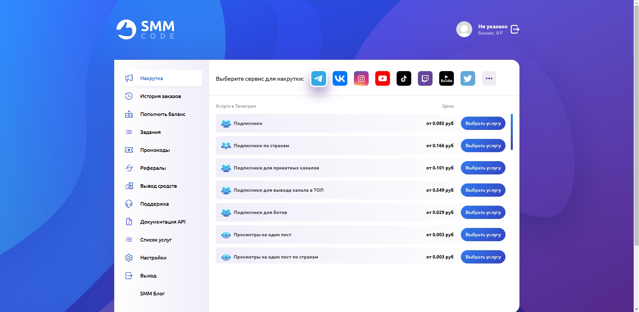639x312 pixels.
Task: Click the gear icon beside Настройки
Action: point(129,258)
